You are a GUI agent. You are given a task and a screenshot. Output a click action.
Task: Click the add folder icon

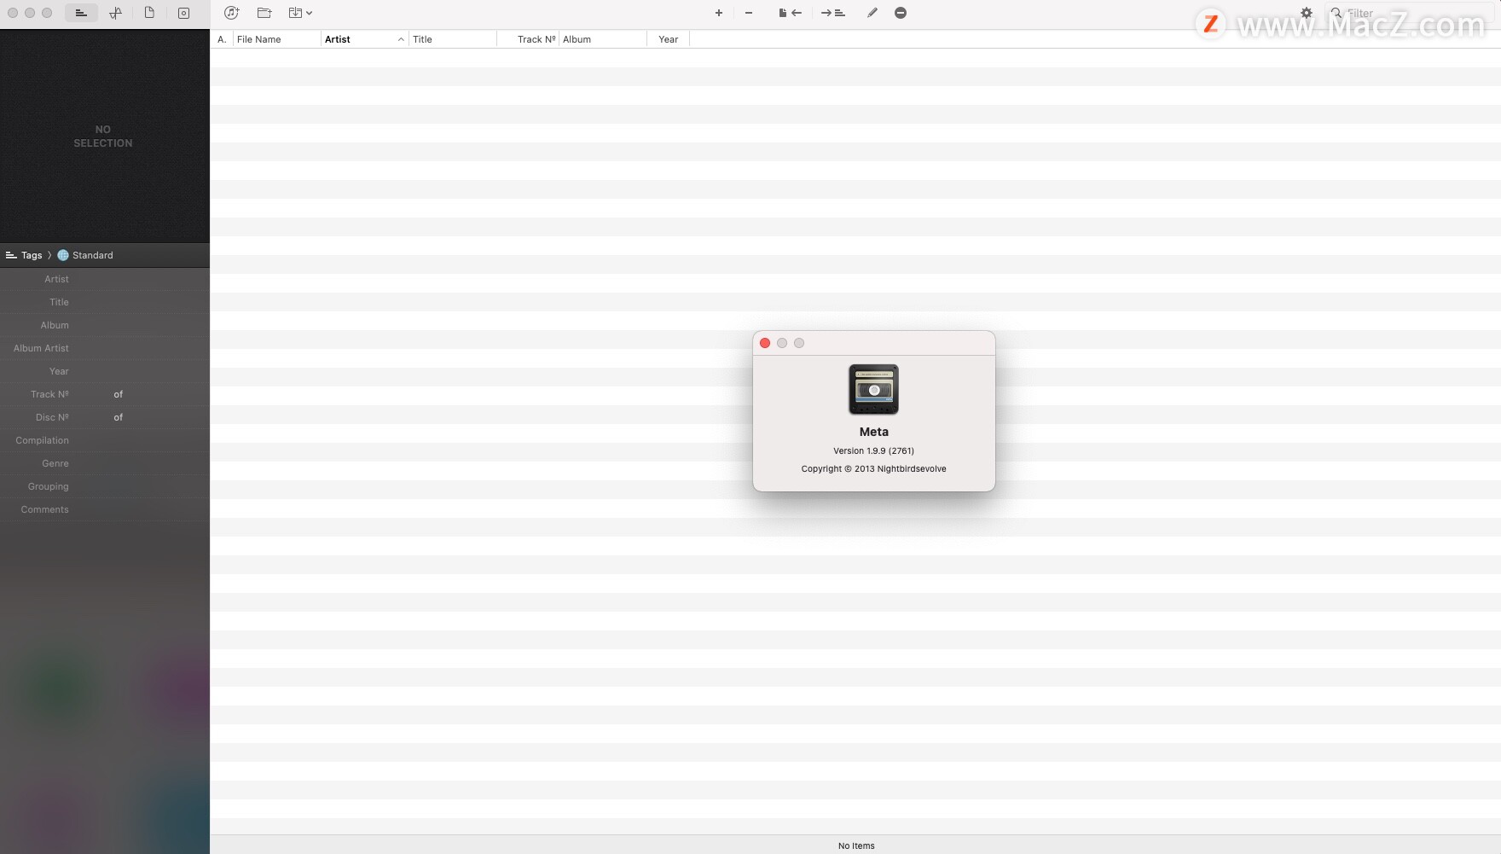[264, 13]
